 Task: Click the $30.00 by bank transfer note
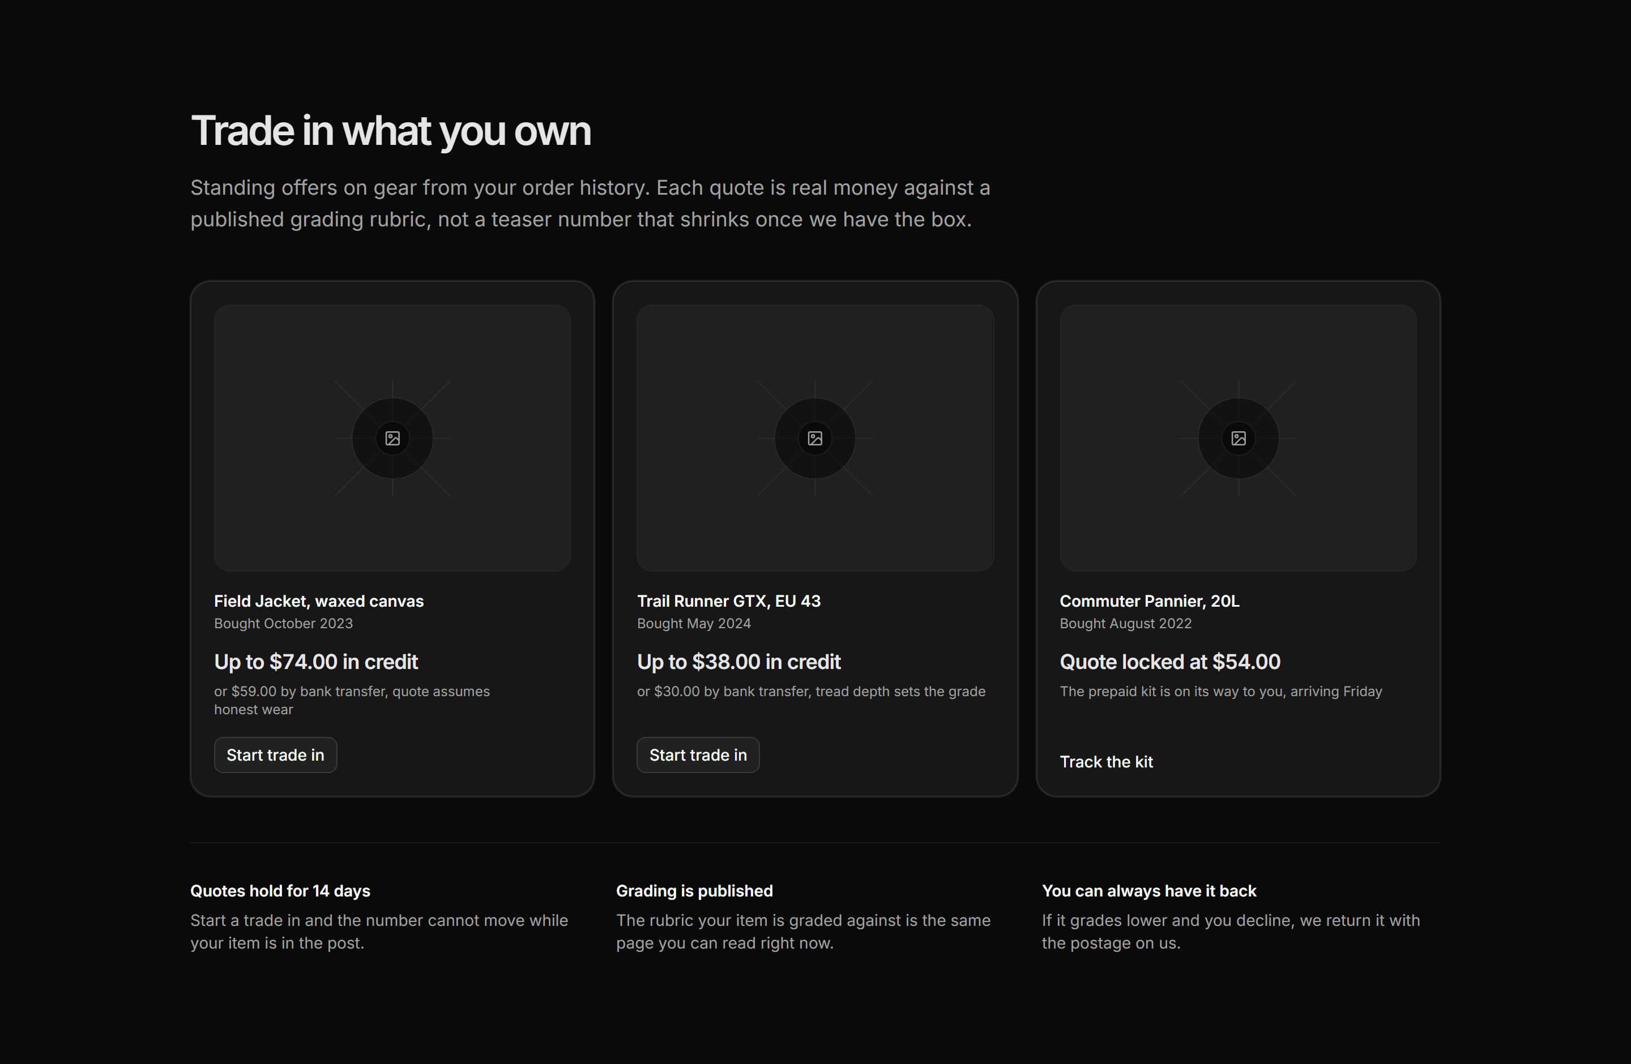[x=811, y=692]
